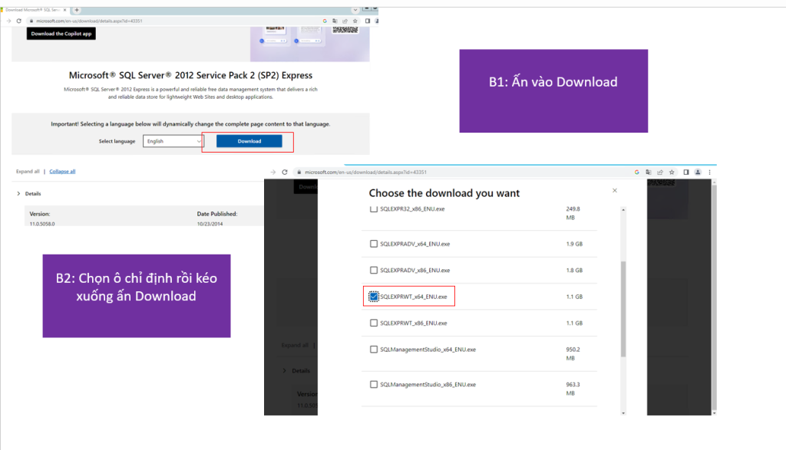Open the profile avatar in lower browser
The image size is (786, 450).
[698, 172]
